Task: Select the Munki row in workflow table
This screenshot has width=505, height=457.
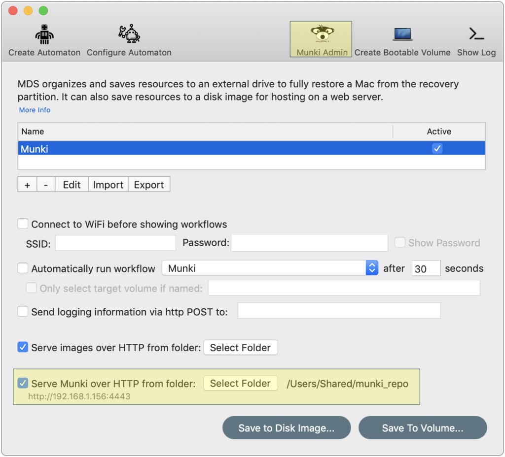Action: pos(252,149)
